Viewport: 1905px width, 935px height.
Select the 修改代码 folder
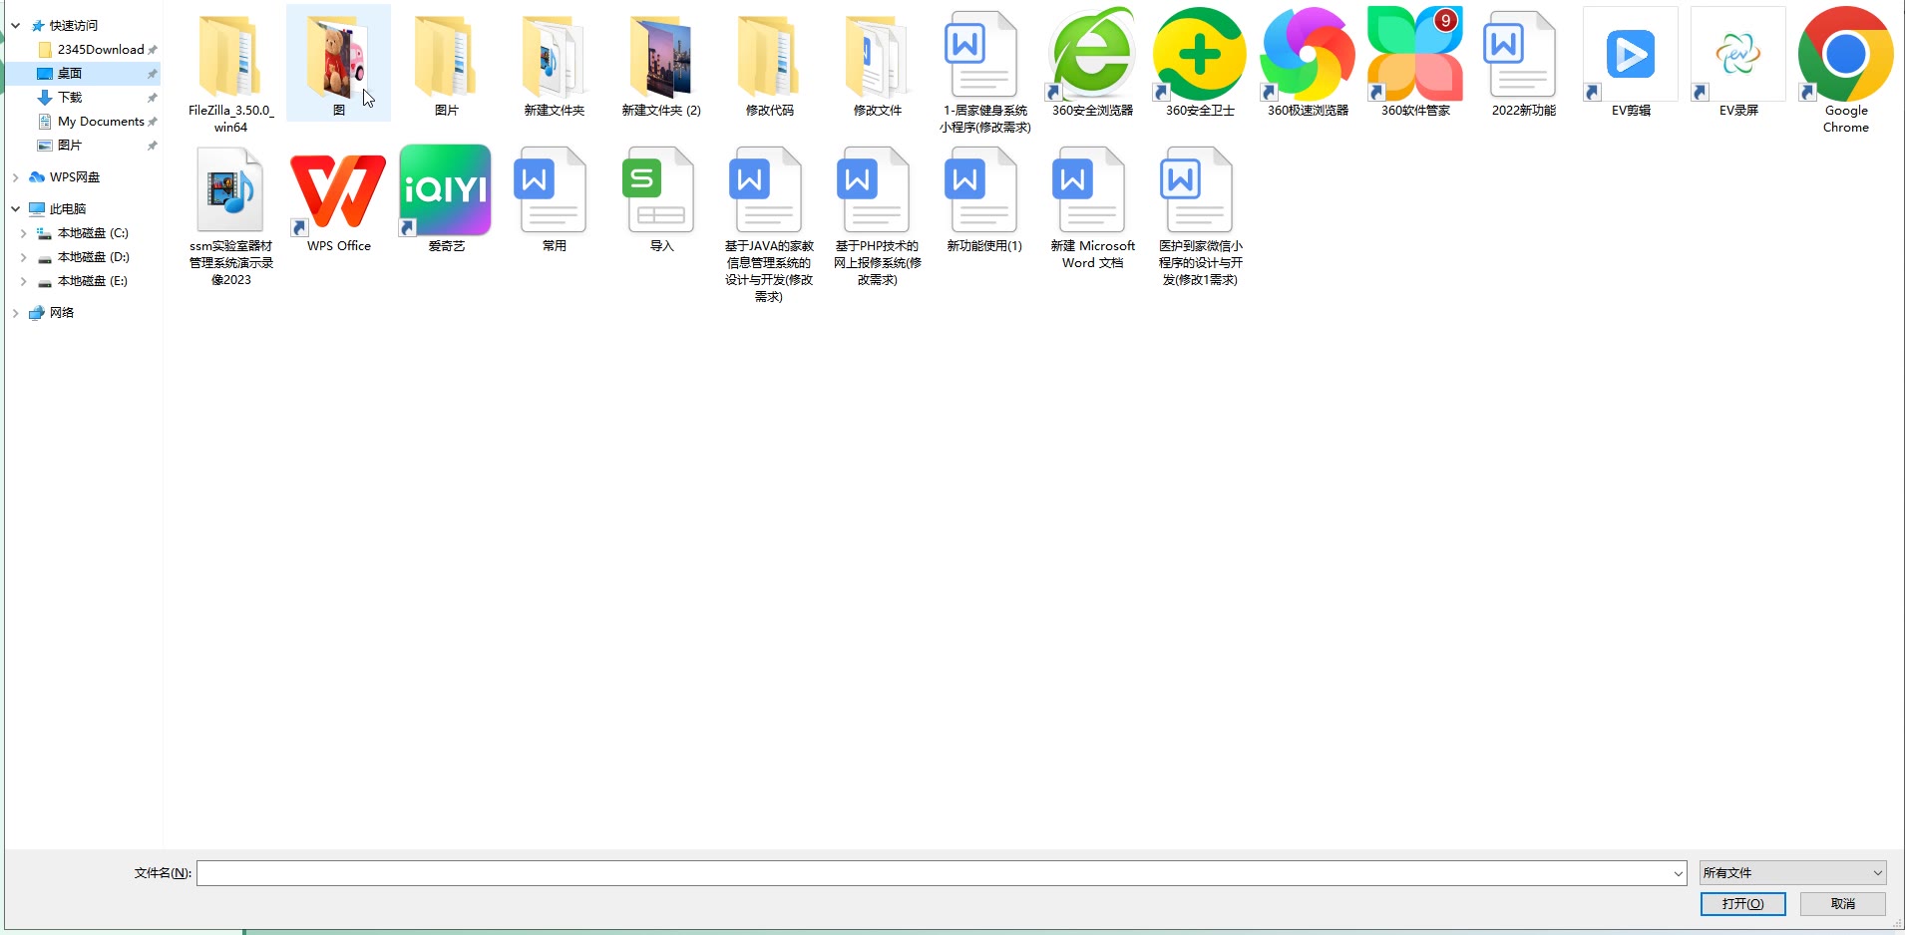(x=769, y=63)
